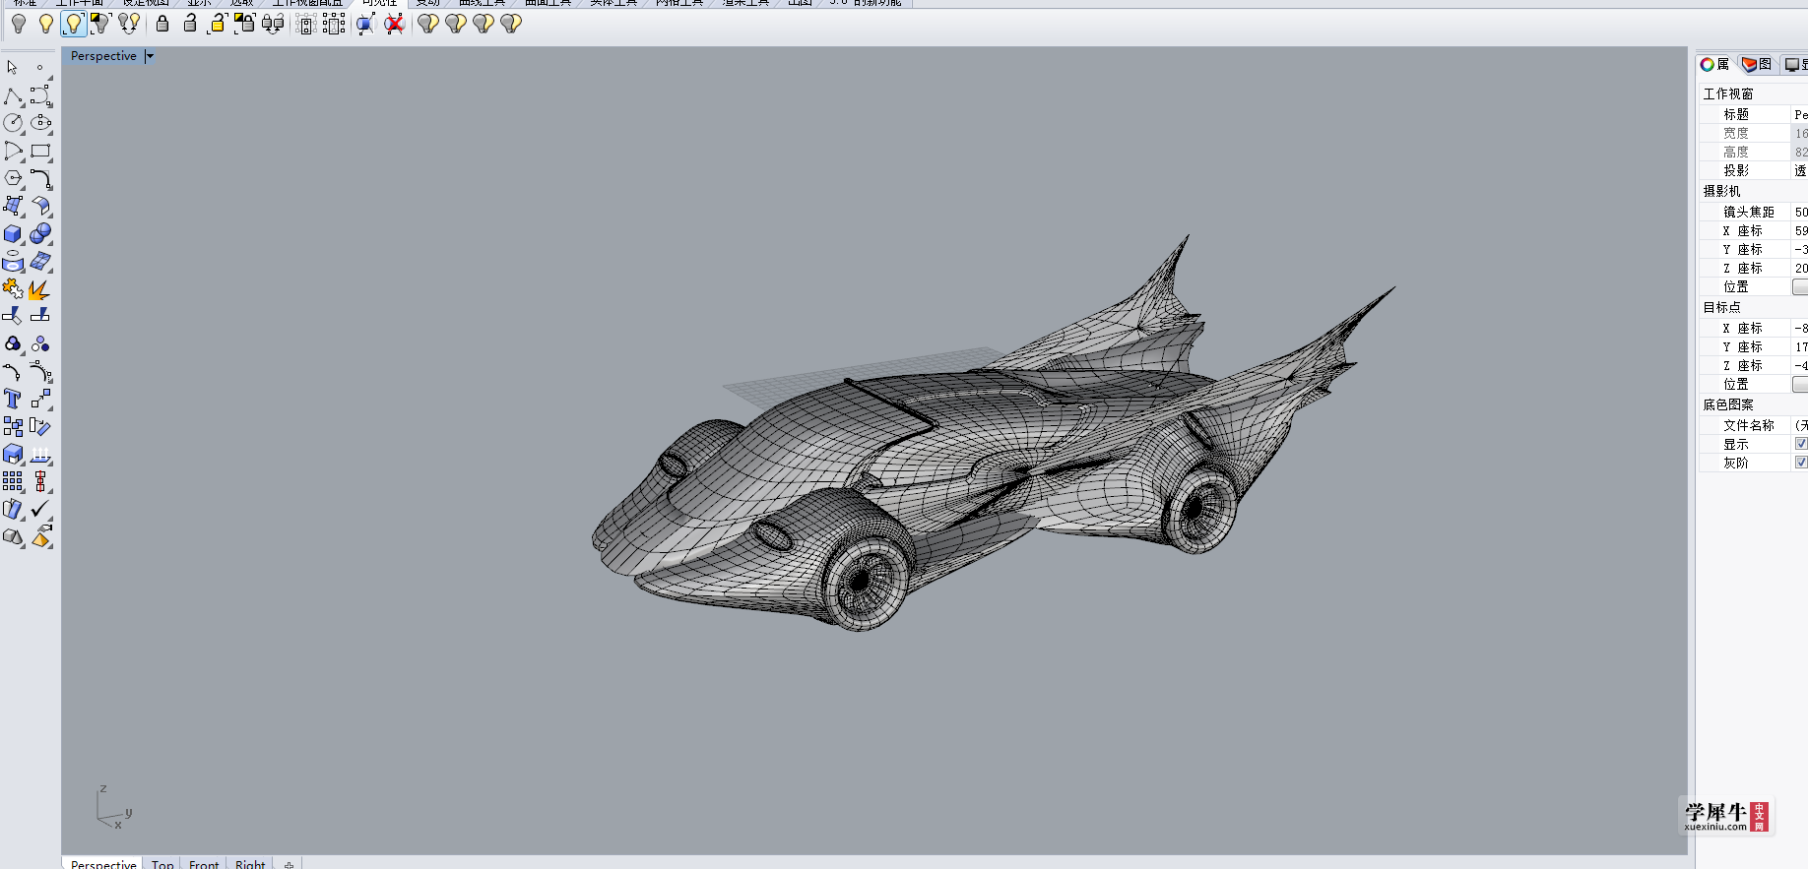This screenshot has height=869, width=1808.
Task: Click the Hide control points icon
Action: pos(334,24)
